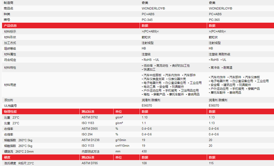Click 卫浴用品应用 in the PC-345 uses list

tap(190, 90)
